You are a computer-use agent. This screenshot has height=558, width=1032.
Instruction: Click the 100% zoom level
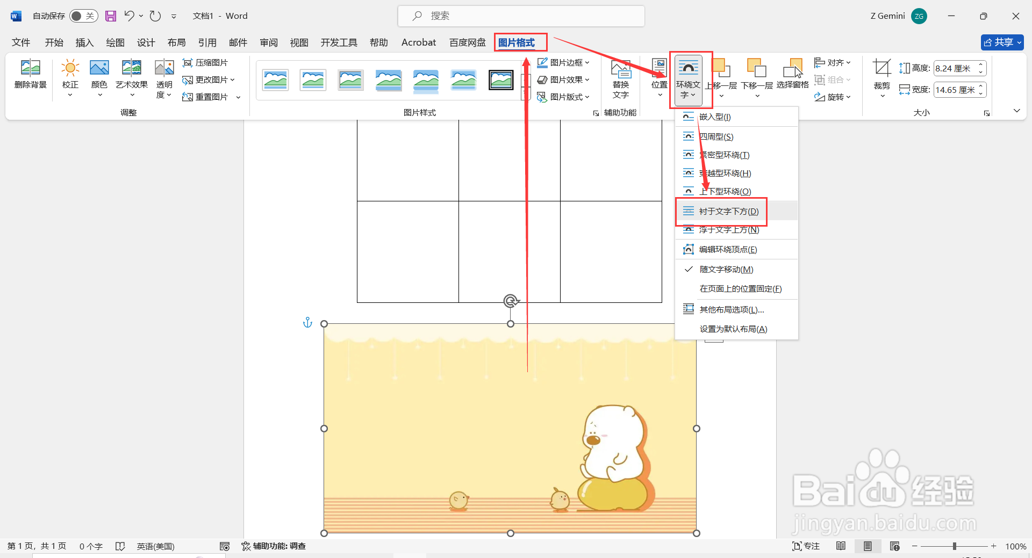point(1015,546)
